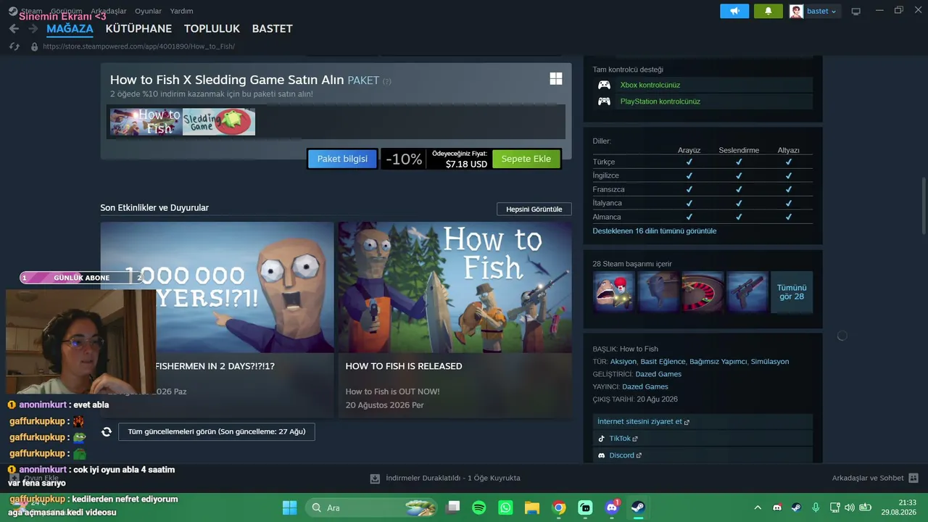Click the Sepete Ekle button

point(526,159)
